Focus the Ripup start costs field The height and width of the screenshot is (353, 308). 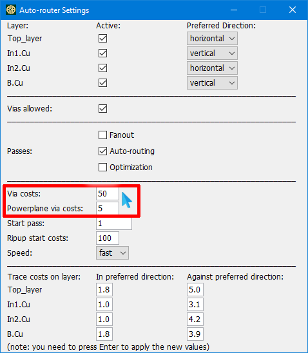click(108, 238)
